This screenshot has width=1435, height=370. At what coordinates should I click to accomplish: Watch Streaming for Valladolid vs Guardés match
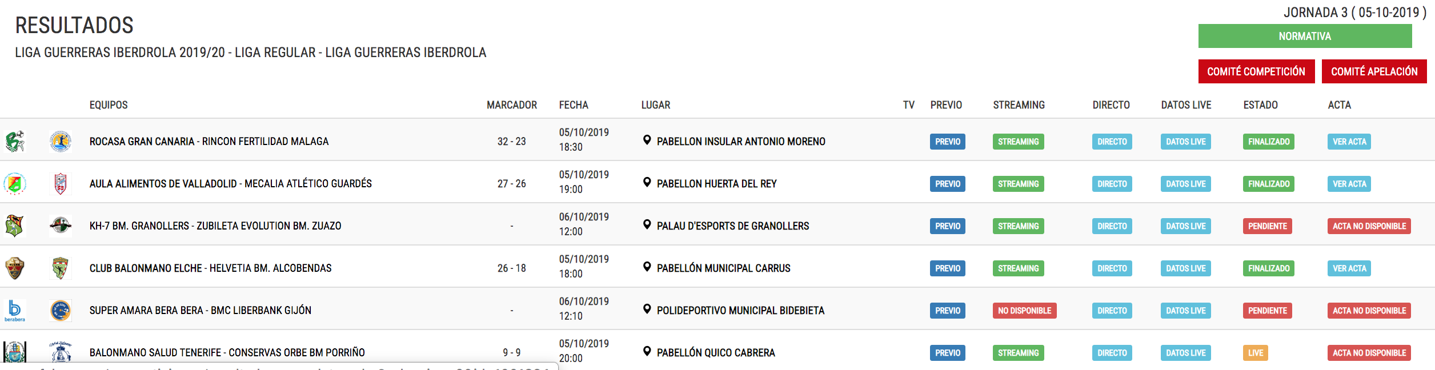[1018, 184]
